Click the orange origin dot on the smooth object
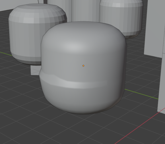165x144 pixels. pos(83,66)
